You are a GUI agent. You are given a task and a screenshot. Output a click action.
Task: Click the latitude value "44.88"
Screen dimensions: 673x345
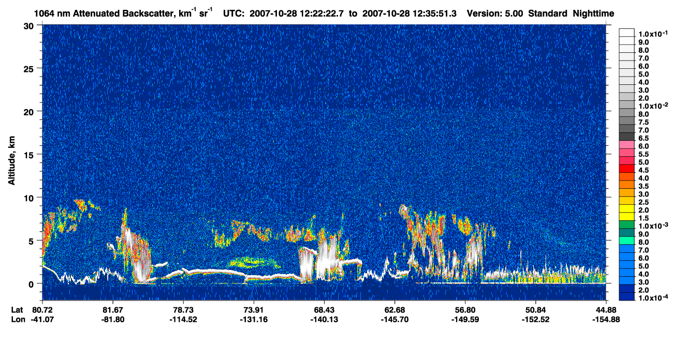[x=606, y=310]
